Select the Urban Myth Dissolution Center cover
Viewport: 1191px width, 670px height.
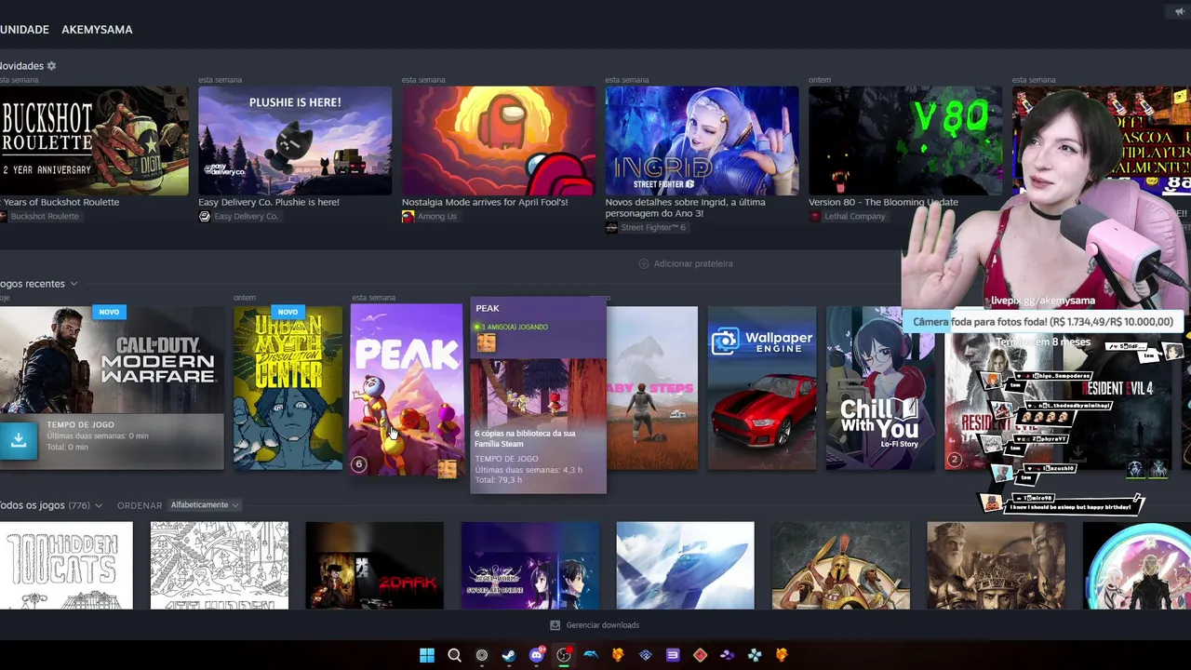pos(288,388)
